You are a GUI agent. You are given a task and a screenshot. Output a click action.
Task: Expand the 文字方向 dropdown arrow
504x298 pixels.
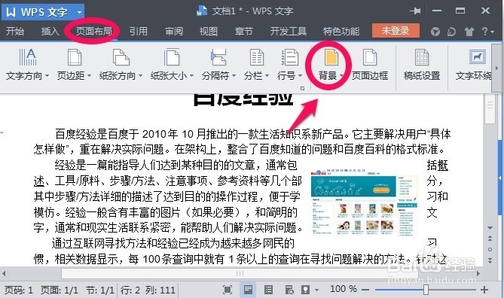tap(47, 76)
